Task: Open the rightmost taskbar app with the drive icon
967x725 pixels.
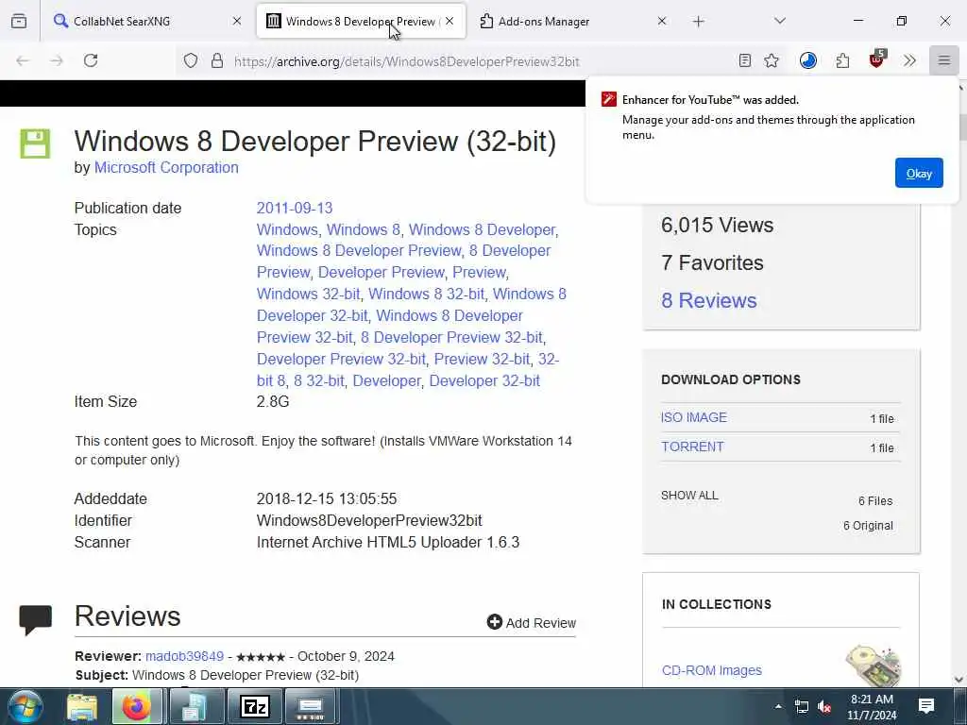Action: coord(310,706)
